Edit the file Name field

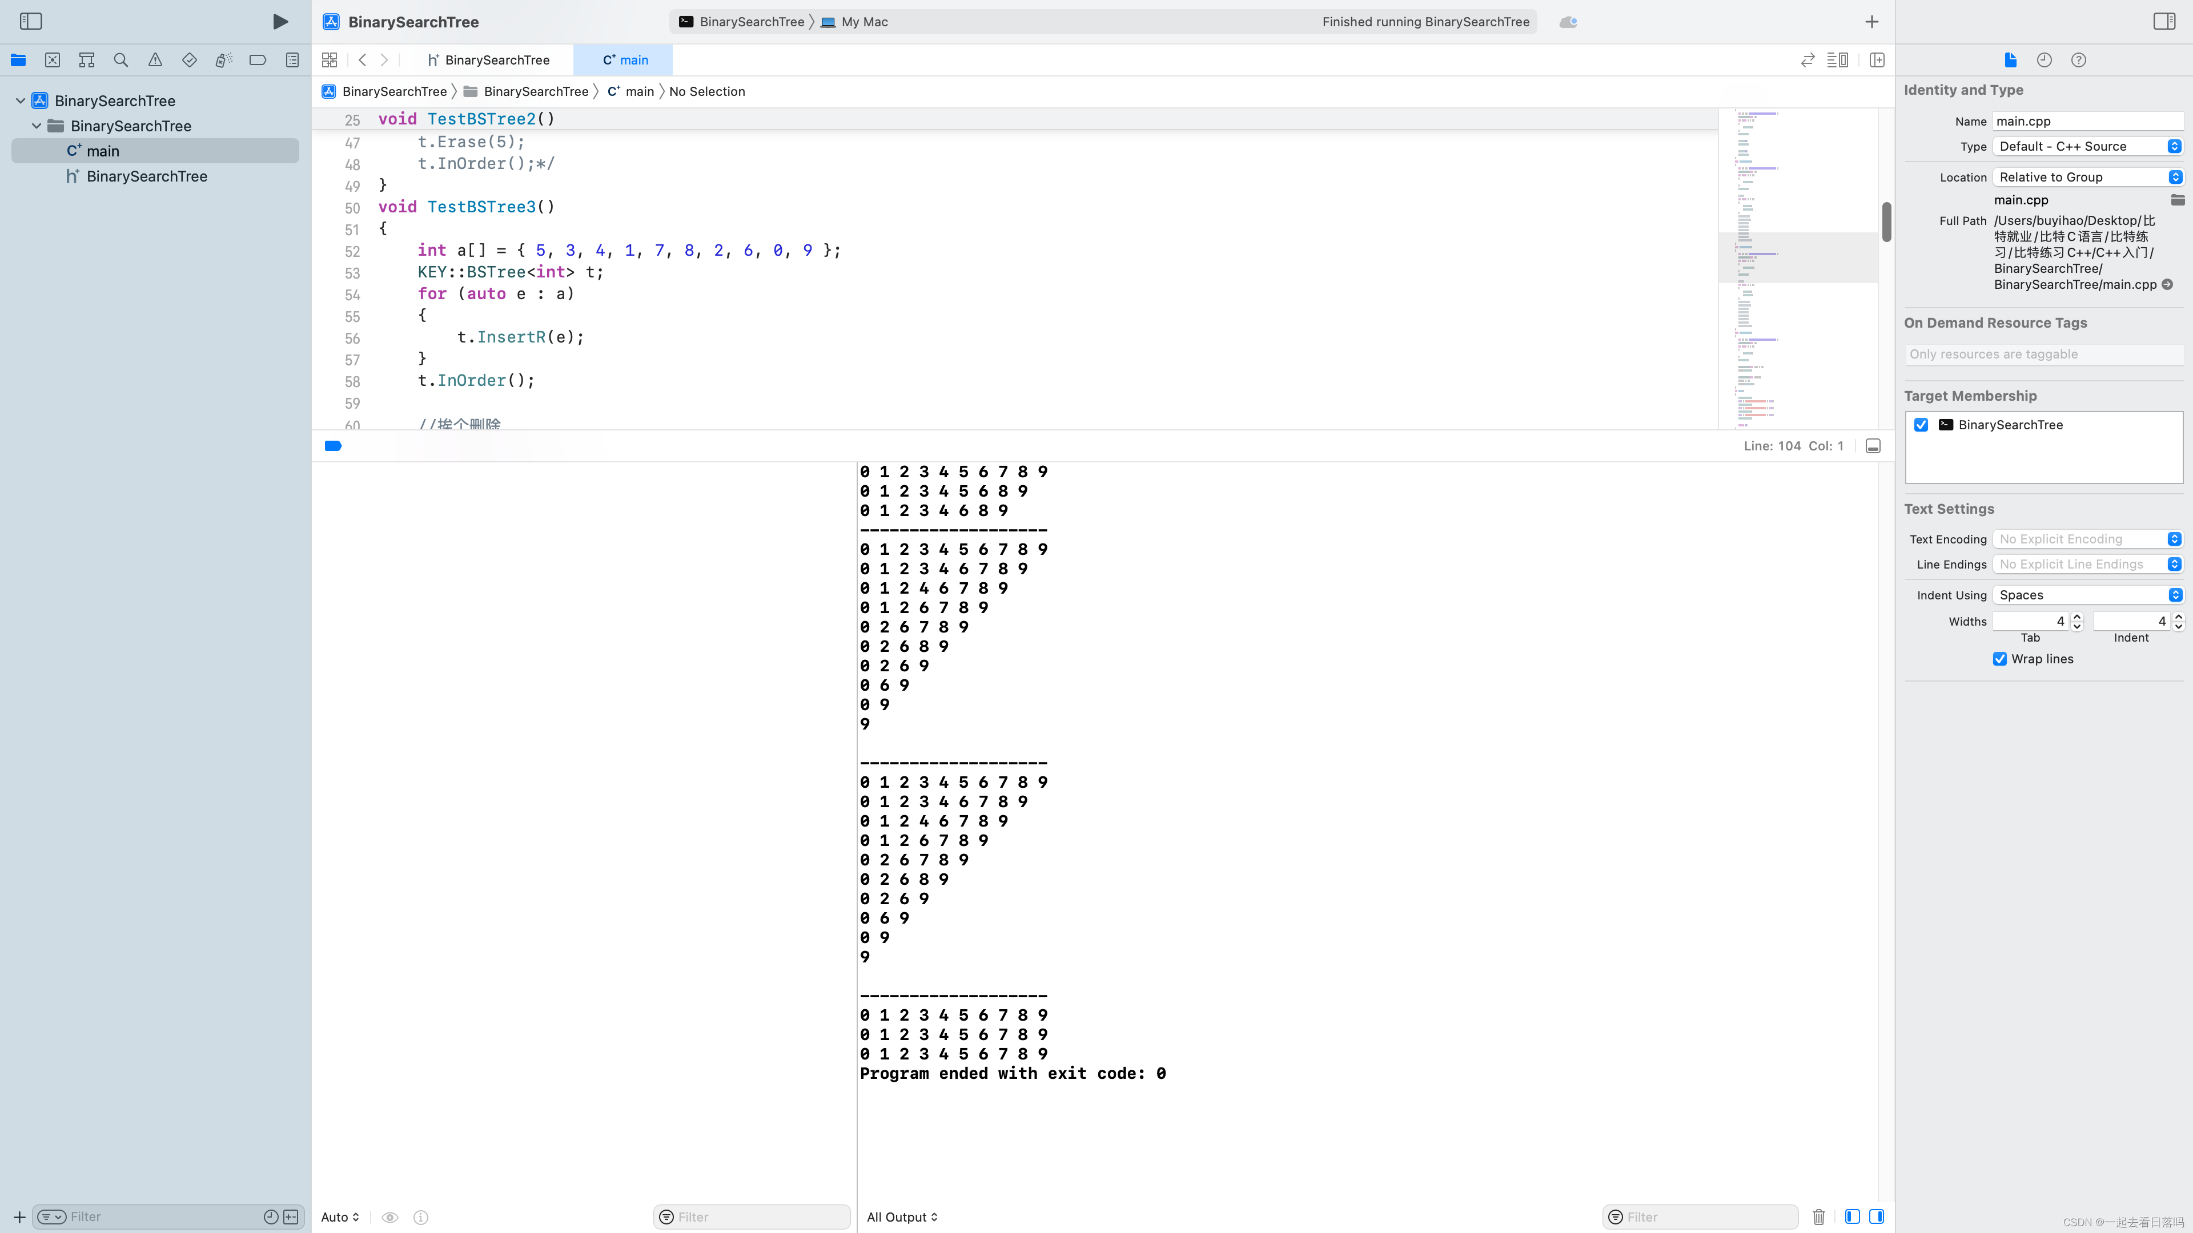click(2087, 121)
